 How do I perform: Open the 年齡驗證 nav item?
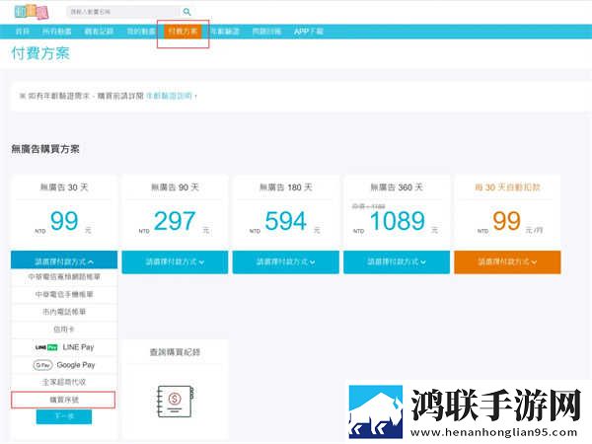coord(225,32)
